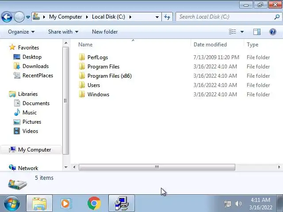Open Google Chrome from the taskbar
The height and width of the screenshot is (212, 283).
point(94,203)
